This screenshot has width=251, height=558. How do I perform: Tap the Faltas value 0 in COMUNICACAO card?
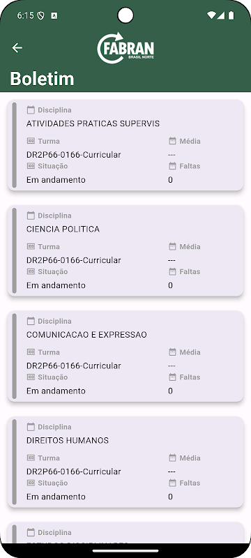170,391
